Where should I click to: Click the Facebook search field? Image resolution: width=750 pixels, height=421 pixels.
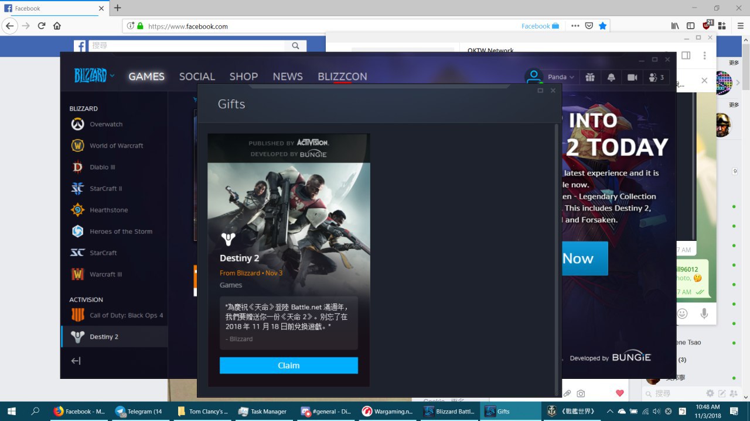point(187,46)
